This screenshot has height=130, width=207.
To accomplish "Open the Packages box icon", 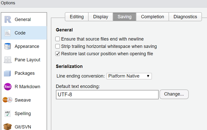I will pos(8,73).
